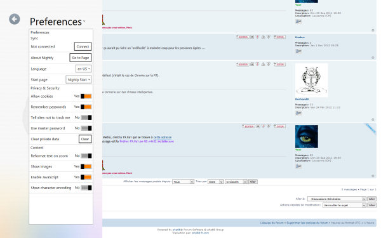
Task: Open the Language en-US dropdown
Action: pos(84,69)
